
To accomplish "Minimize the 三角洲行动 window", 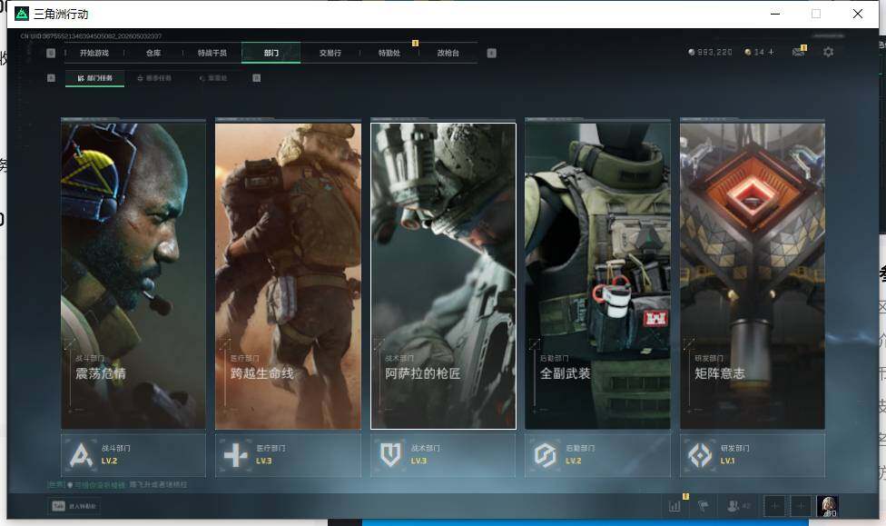I will point(775,14).
